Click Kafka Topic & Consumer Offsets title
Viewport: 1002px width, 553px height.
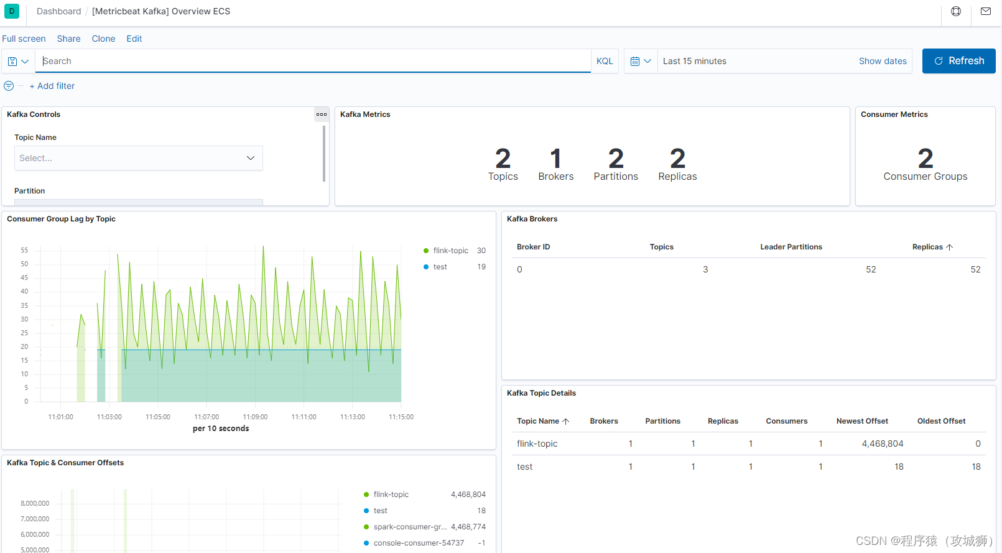pyautogui.click(x=65, y=463)
